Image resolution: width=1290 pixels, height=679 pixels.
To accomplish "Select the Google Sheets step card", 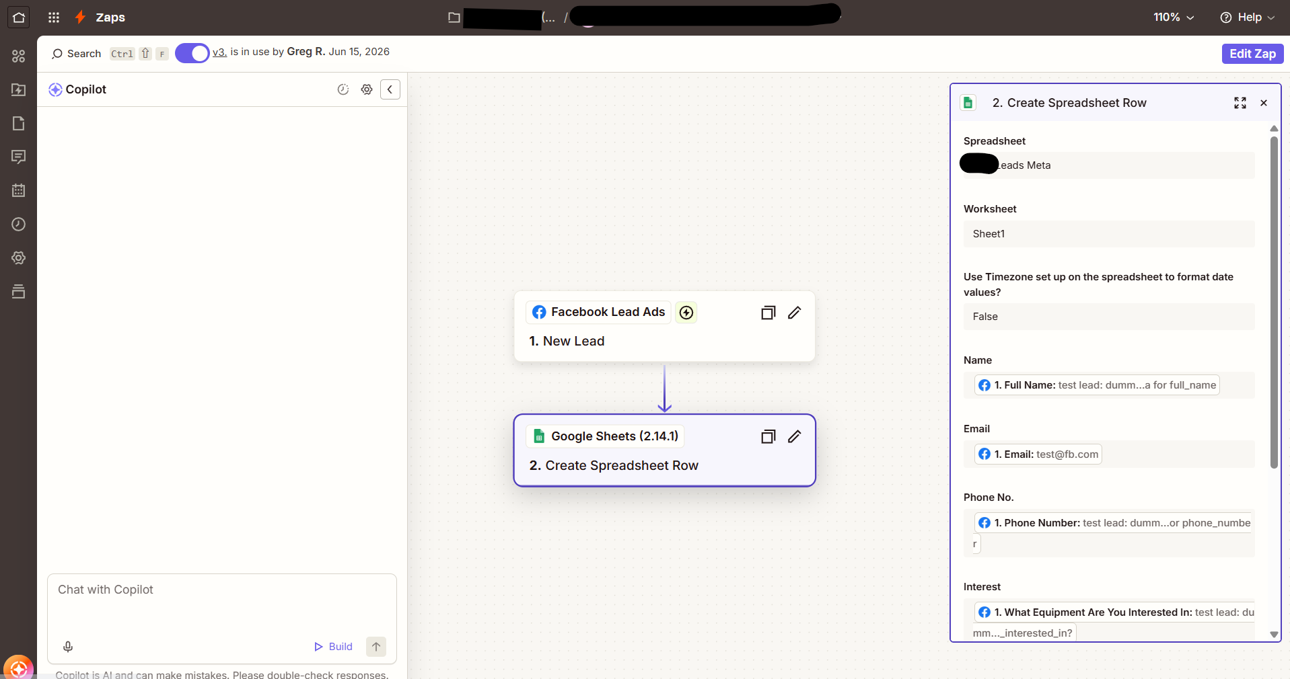I will (665, 450).
